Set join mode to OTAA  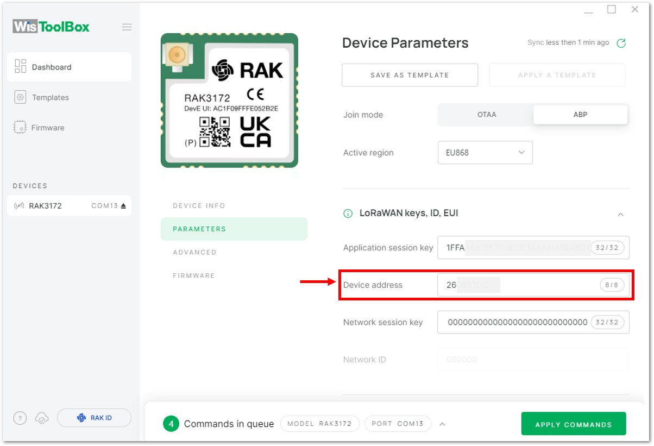[486, 115]
